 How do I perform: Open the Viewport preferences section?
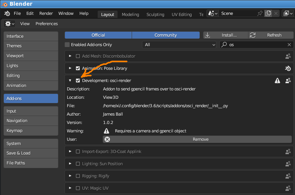(31, 56)
